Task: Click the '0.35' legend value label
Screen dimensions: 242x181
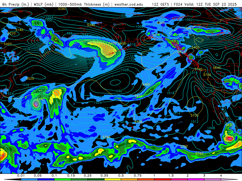Action: [104, 176]
